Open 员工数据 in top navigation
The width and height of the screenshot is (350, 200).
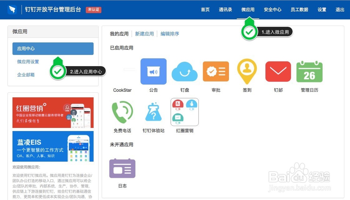299,9
